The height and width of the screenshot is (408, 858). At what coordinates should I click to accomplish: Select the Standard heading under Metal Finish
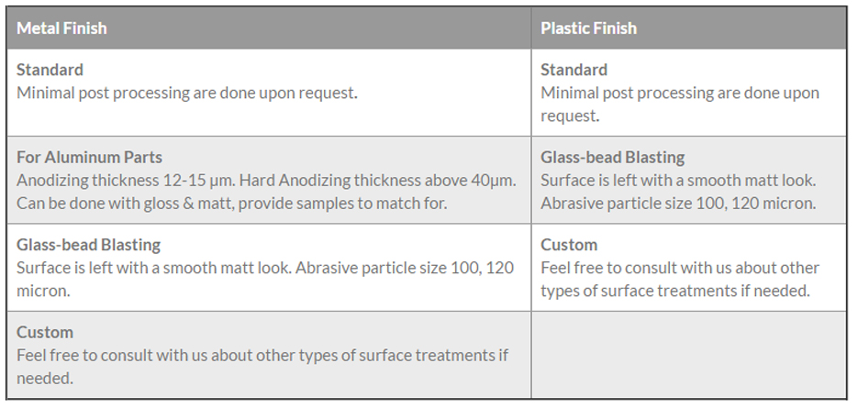click(50, 70)
